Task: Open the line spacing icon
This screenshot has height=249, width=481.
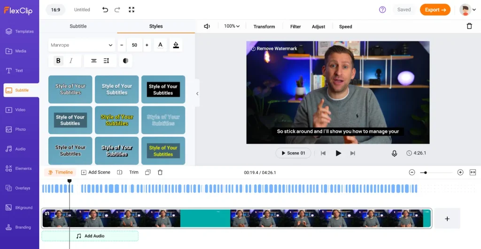Action: click(106, 60)
